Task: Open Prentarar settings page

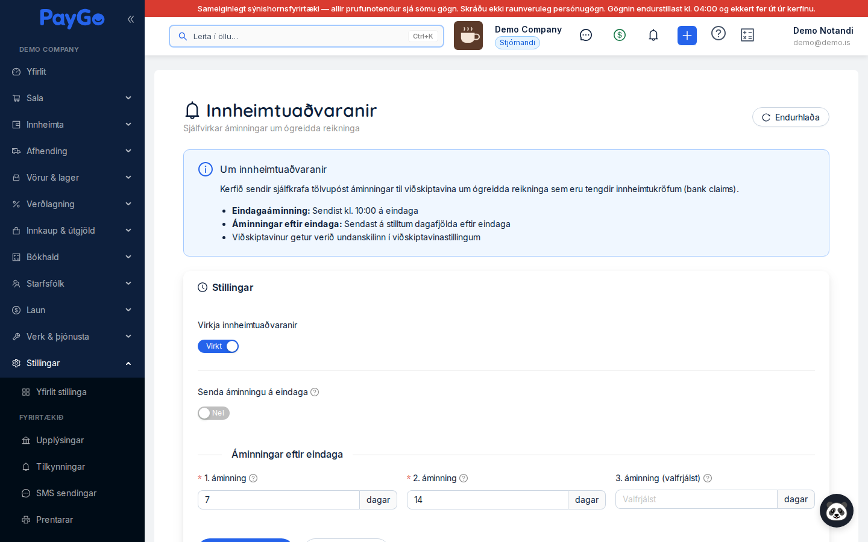Action: tap(72, 520)
